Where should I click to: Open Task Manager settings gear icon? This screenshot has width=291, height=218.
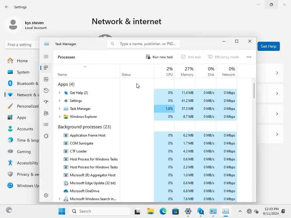tap(46, 195)
